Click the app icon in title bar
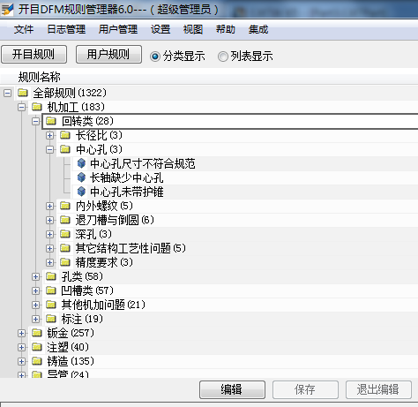The image size is (418, 407). [7, 10]
